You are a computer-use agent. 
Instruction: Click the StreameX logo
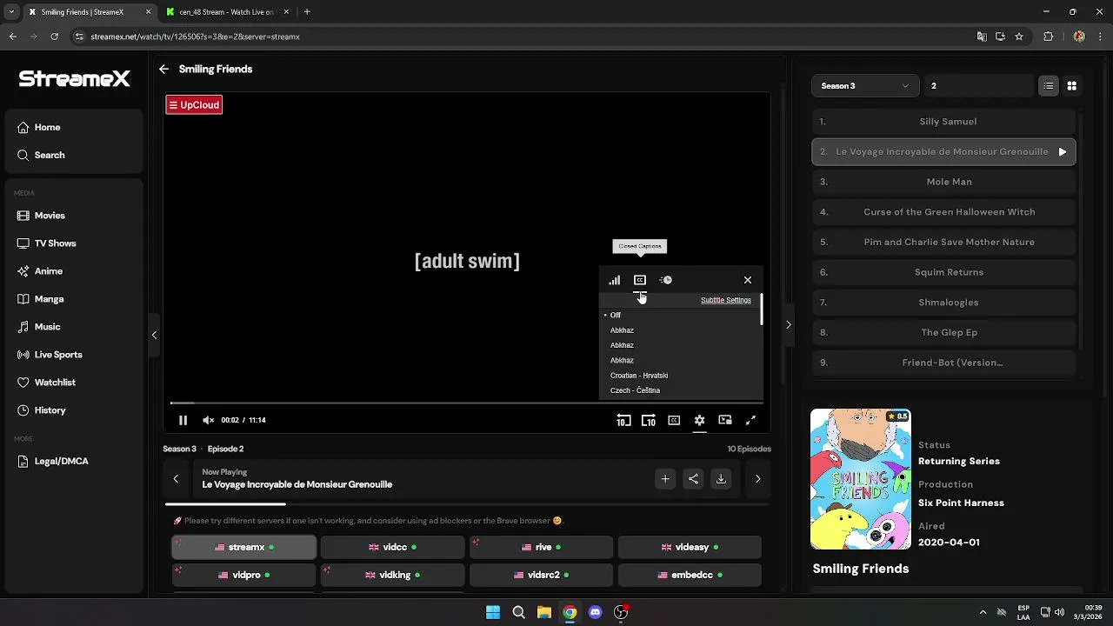click(x=75, y=79)
